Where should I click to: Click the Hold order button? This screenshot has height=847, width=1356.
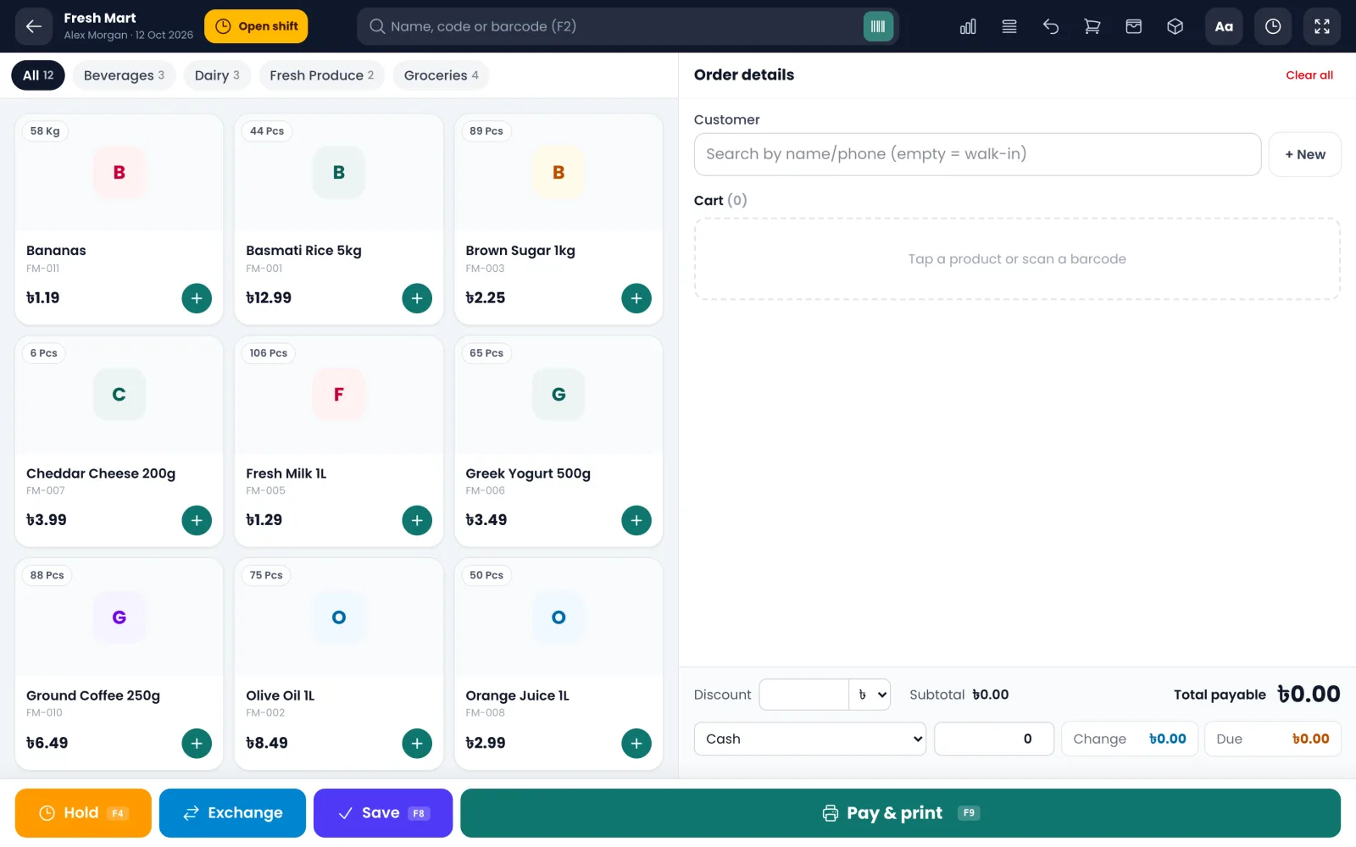click(x=83, y=813)
